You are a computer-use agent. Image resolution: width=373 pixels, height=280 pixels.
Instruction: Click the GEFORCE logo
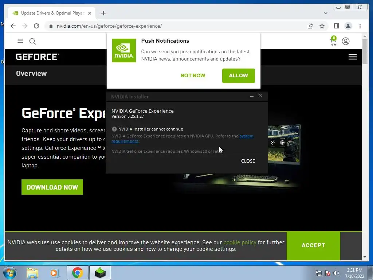(x=38, y=57)
